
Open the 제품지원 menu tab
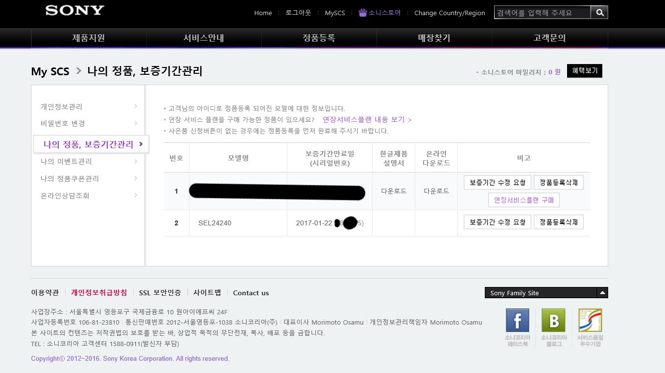[89, 38]
